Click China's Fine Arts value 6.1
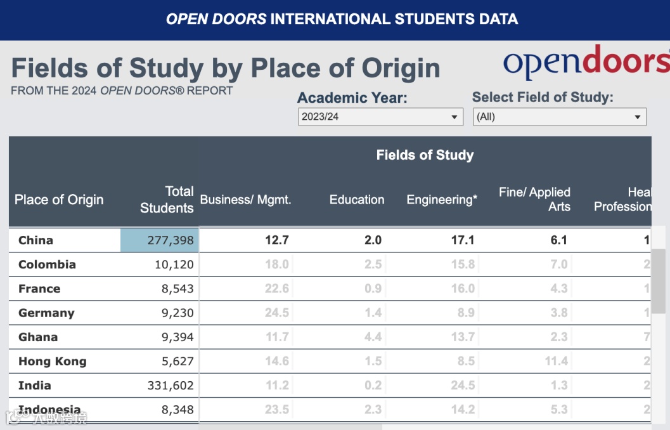Viewport: 670px width, 430px height. coord(559,240)
